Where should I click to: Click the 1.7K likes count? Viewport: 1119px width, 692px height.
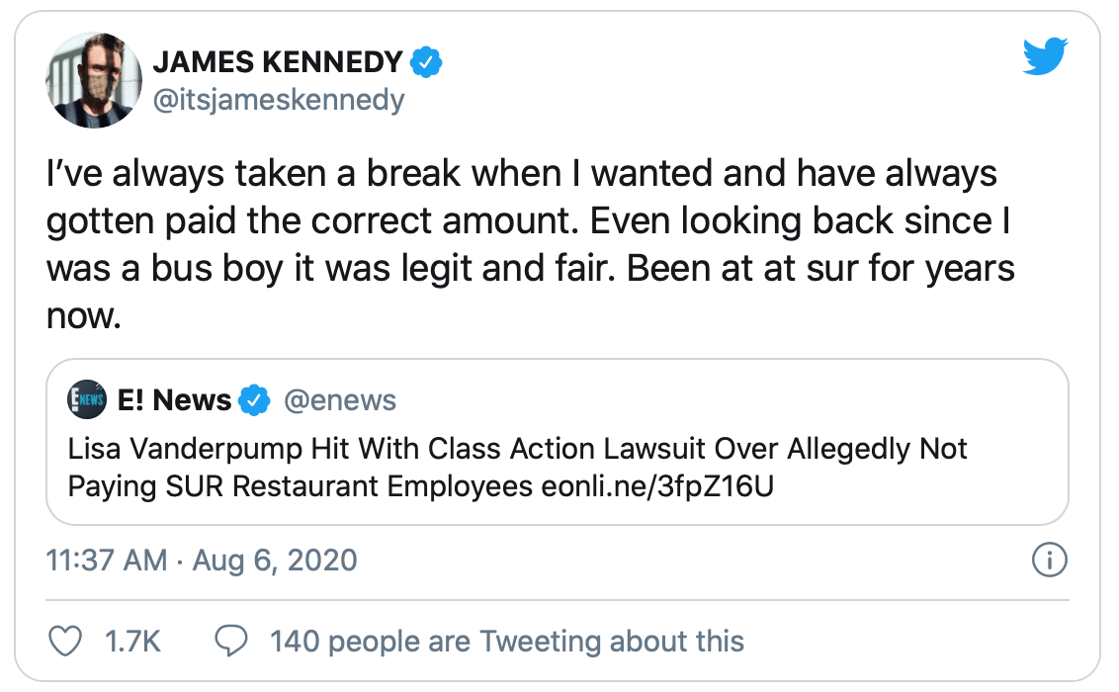(132, 641)
